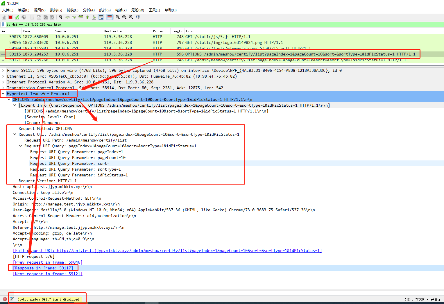
Task: Click display filter bookmark icon
Action: point(3,24)
